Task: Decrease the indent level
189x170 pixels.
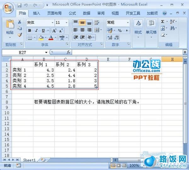Action: pyautogui.click(x=76, y=37)
